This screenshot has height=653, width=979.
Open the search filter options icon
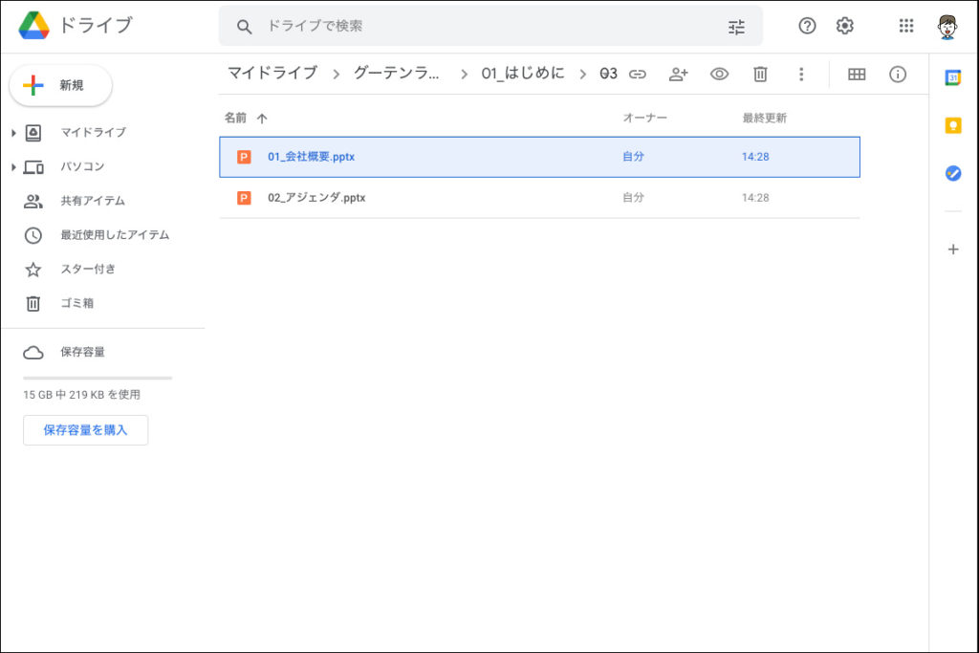click(x=736, y=27)
